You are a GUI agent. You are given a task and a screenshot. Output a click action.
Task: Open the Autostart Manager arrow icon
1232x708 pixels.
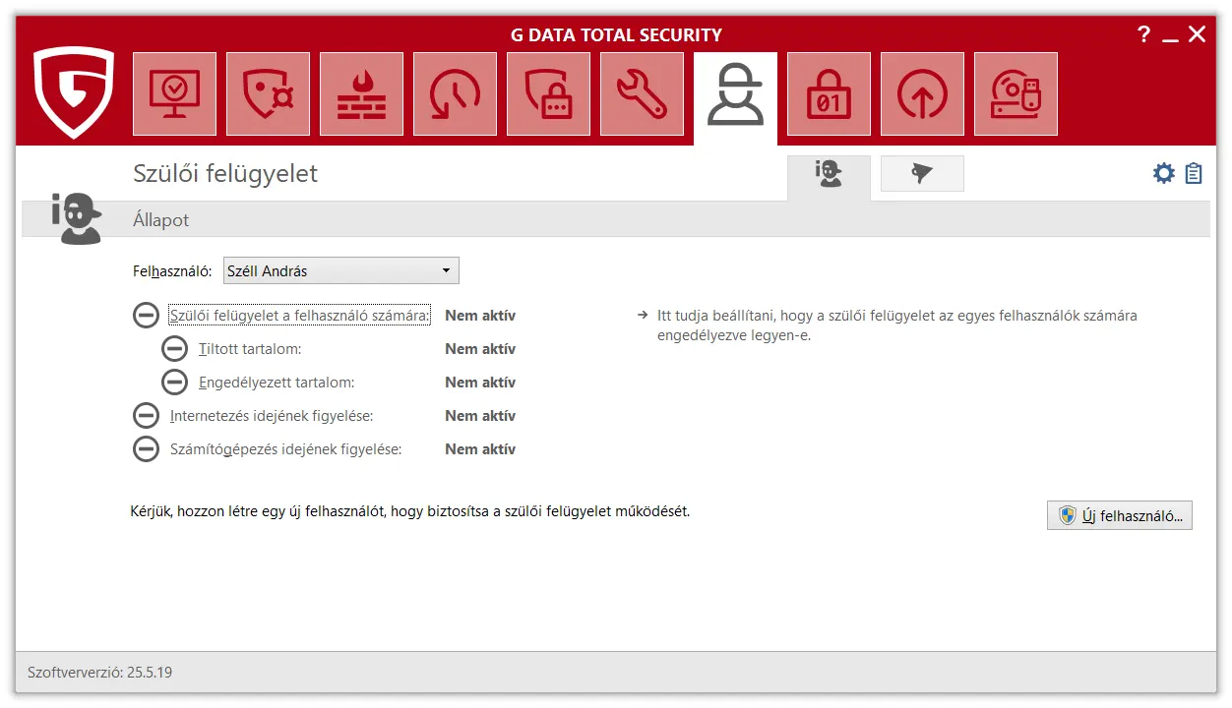coord(922,94)
